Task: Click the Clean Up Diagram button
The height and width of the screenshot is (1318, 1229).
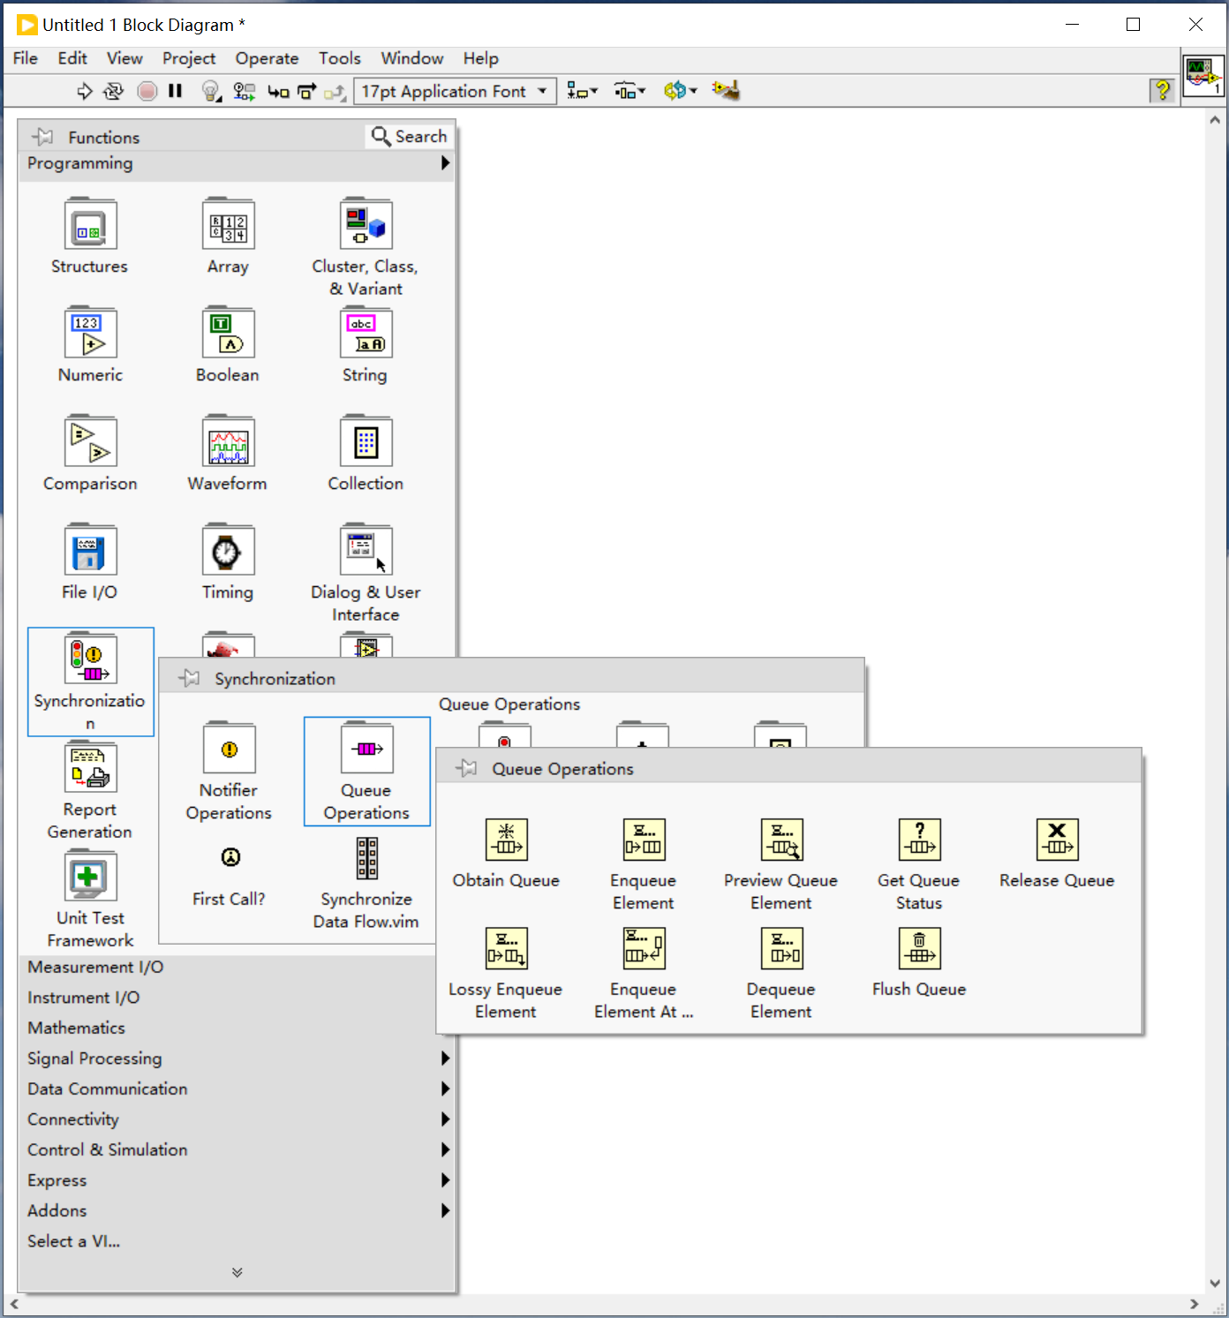Action: pos(726,90)
